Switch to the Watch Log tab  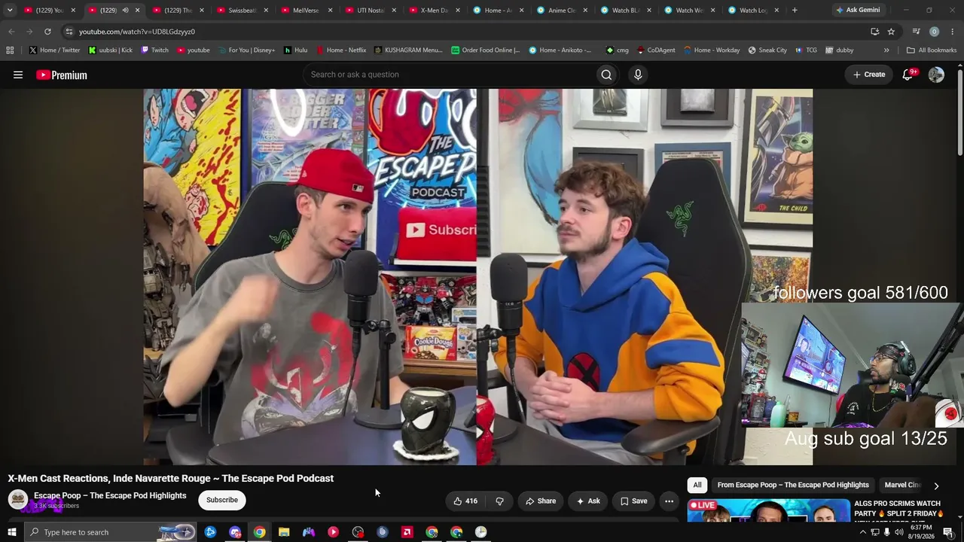[754, 11]
